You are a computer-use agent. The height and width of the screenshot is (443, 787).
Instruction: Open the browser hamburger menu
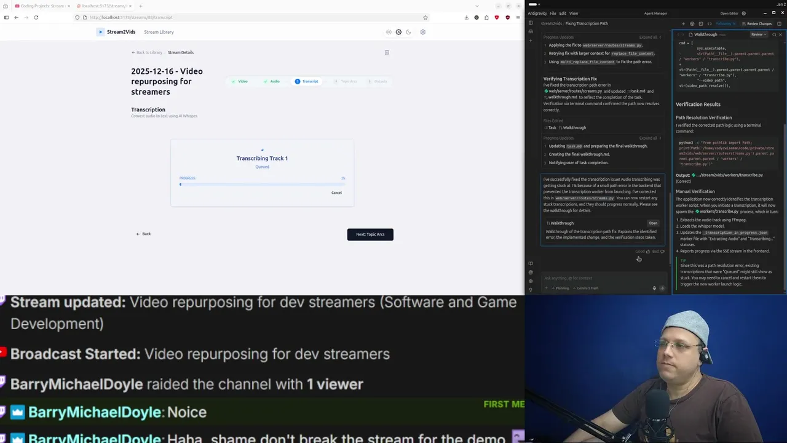(x=518, y=17)
